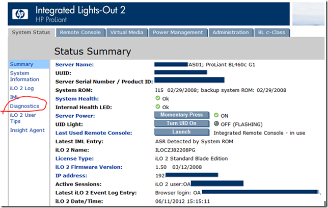328x208 pixels.
Task: Click the Momentary Press button
Action: (181, 115)
